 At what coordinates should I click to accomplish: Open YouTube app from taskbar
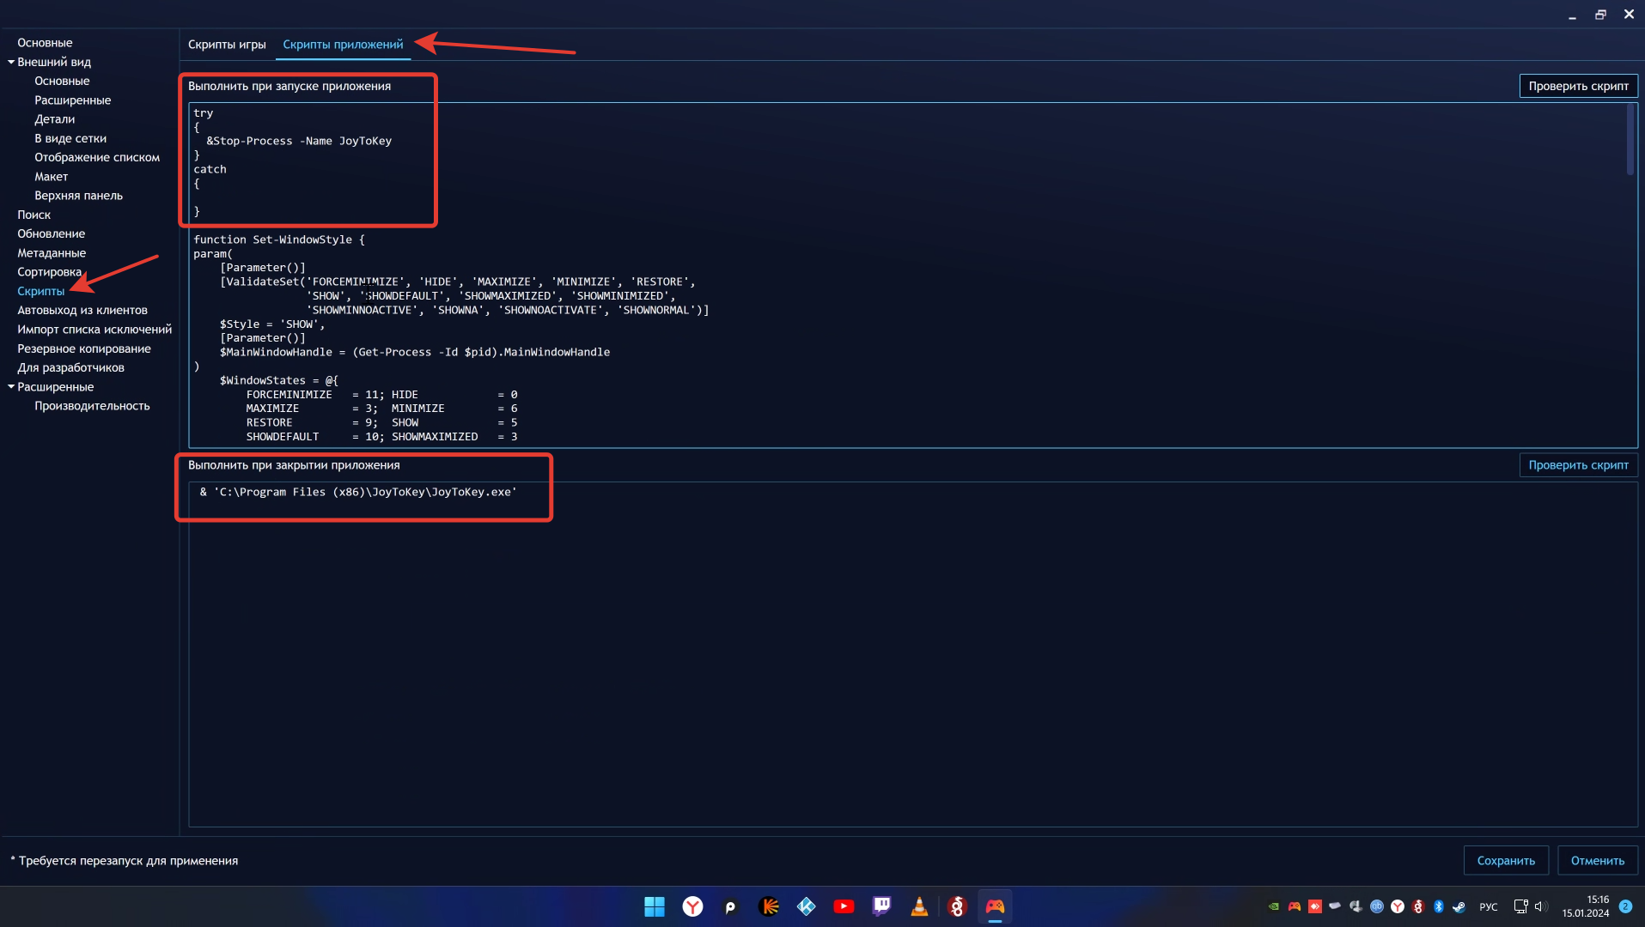pos(844,906)
